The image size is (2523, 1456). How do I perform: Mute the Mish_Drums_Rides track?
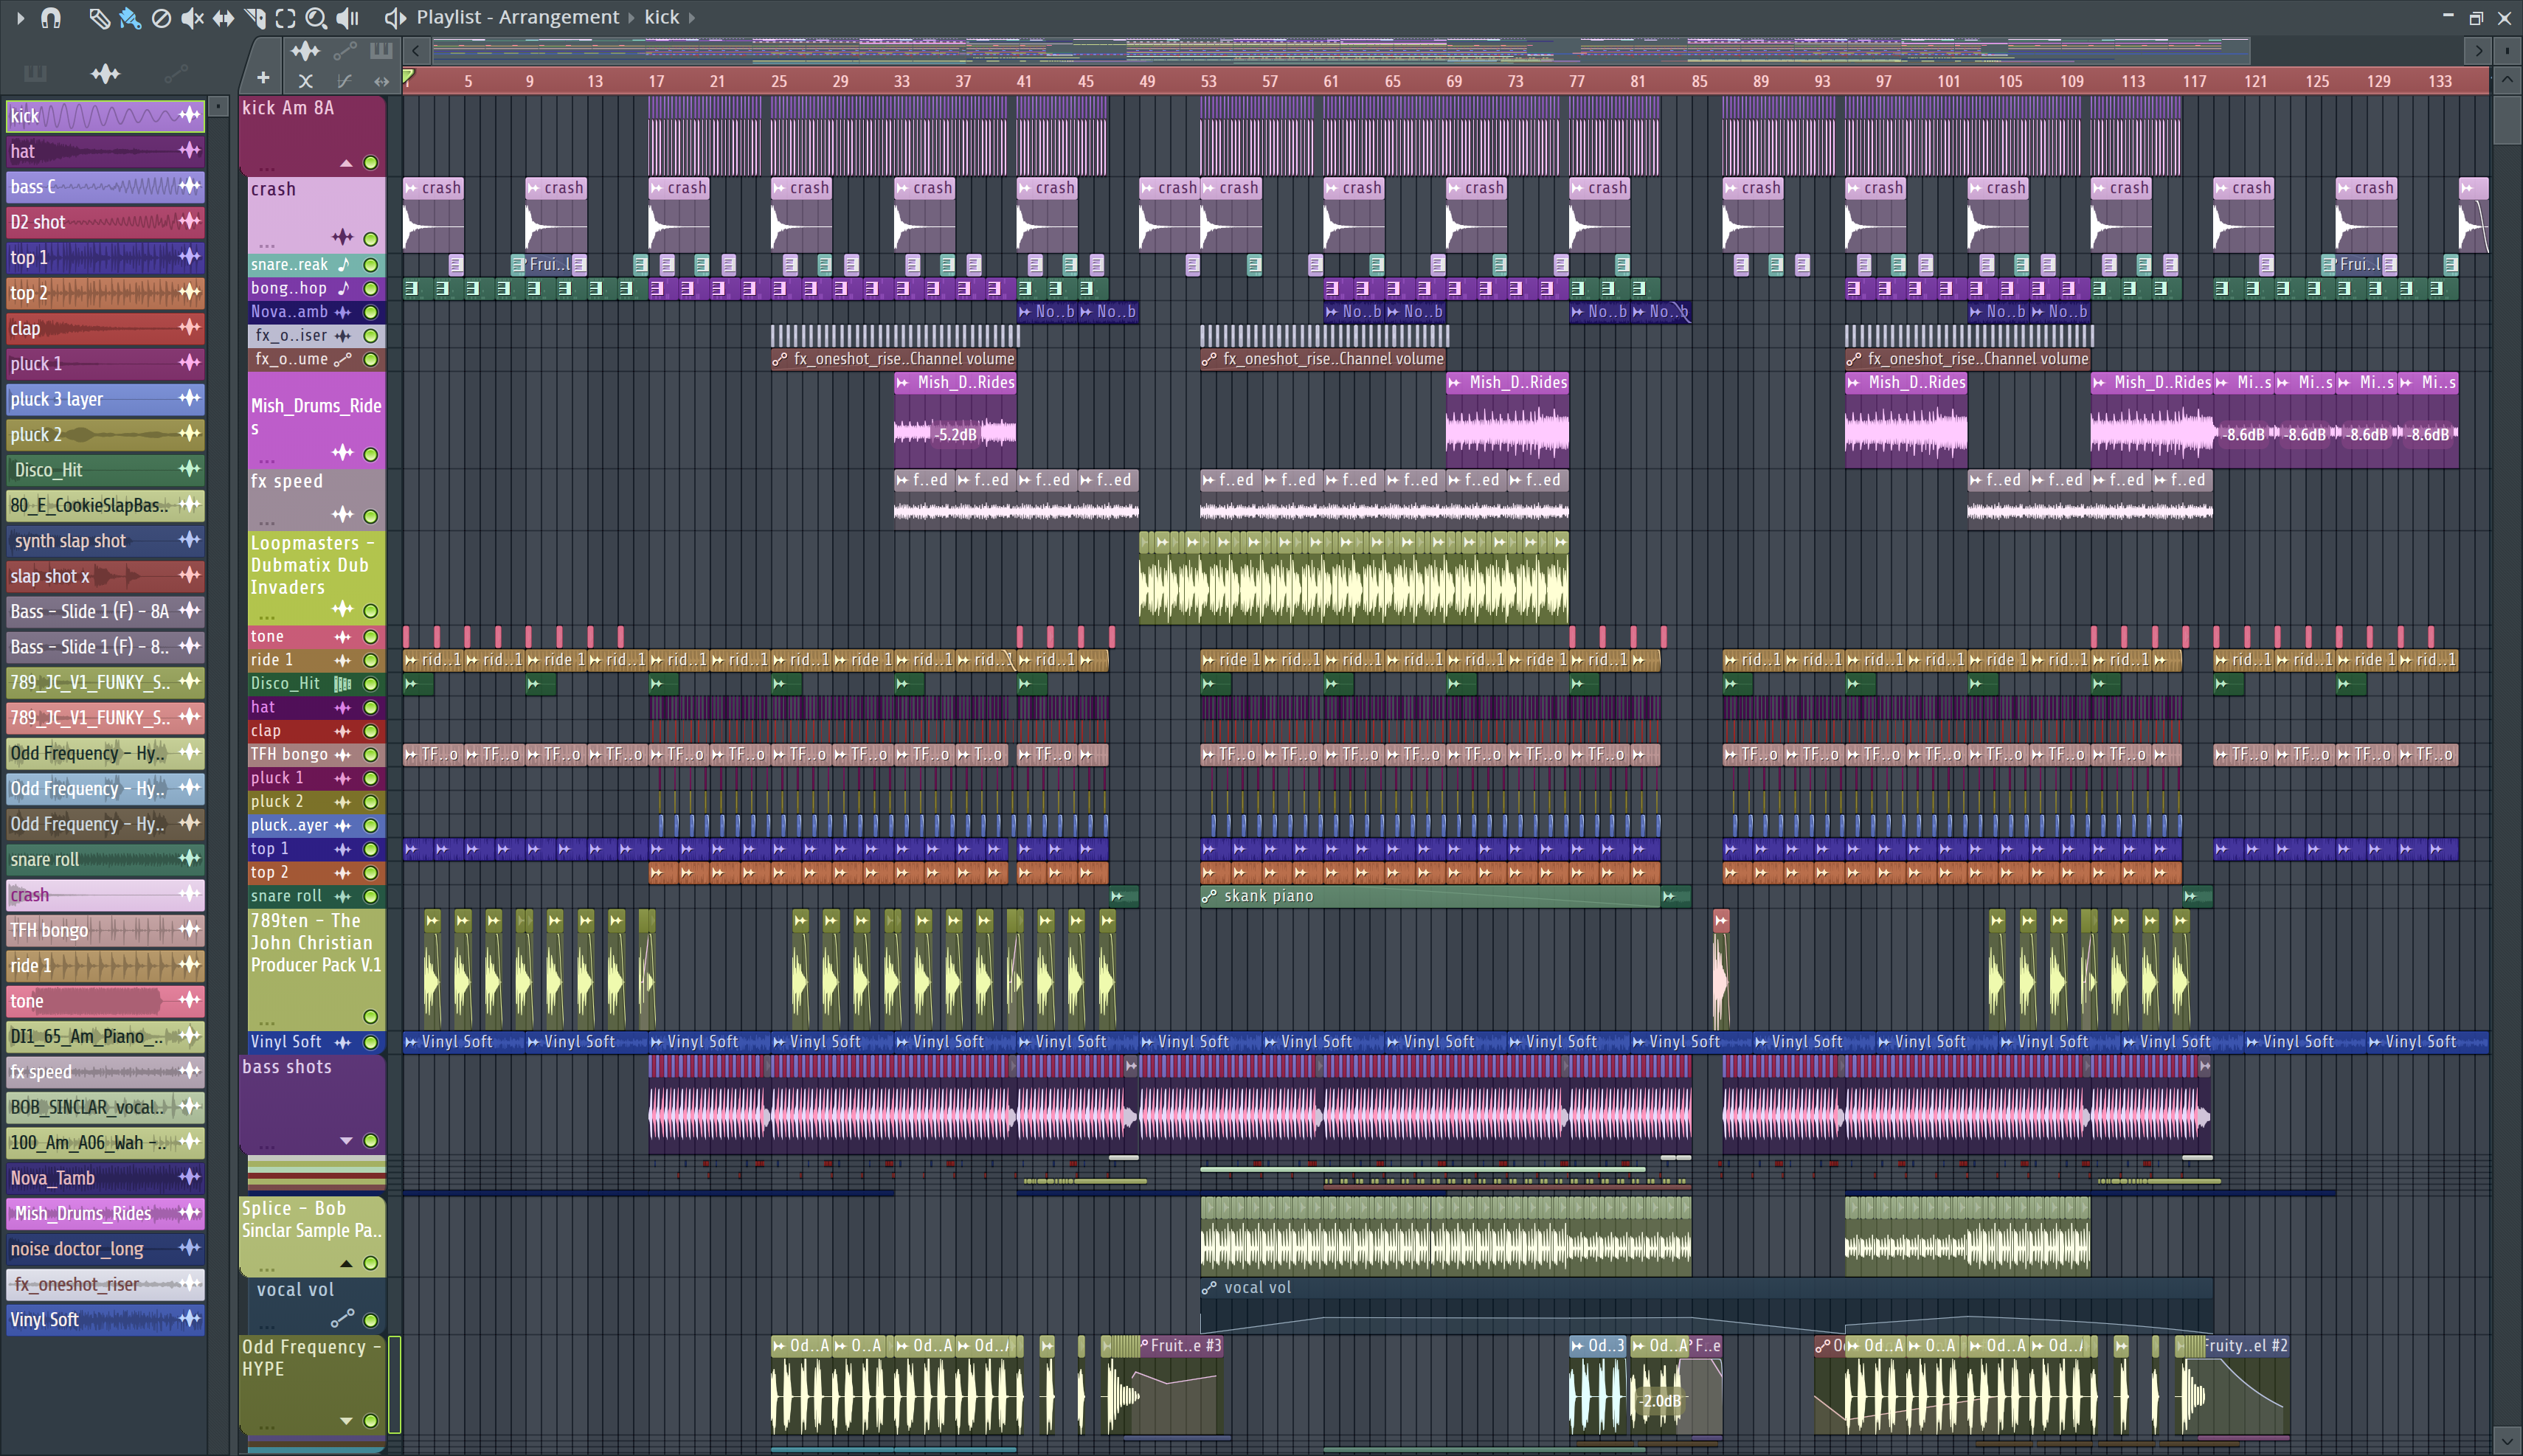pyautogui.click(x=371, y=454)
